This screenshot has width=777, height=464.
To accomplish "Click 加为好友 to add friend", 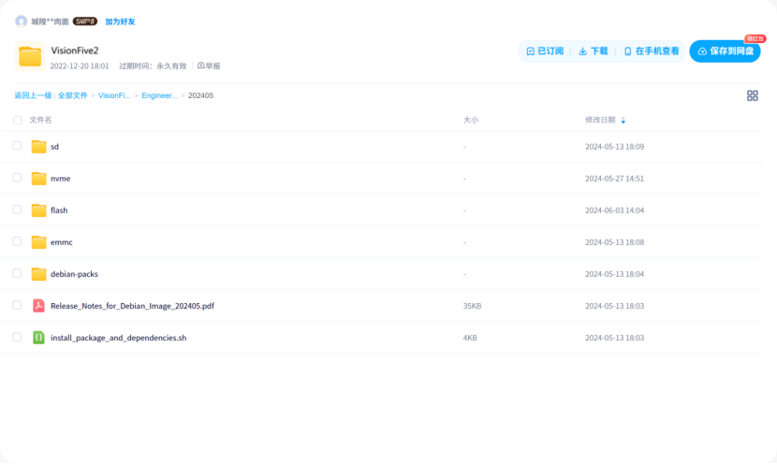I will click(119, 21).
